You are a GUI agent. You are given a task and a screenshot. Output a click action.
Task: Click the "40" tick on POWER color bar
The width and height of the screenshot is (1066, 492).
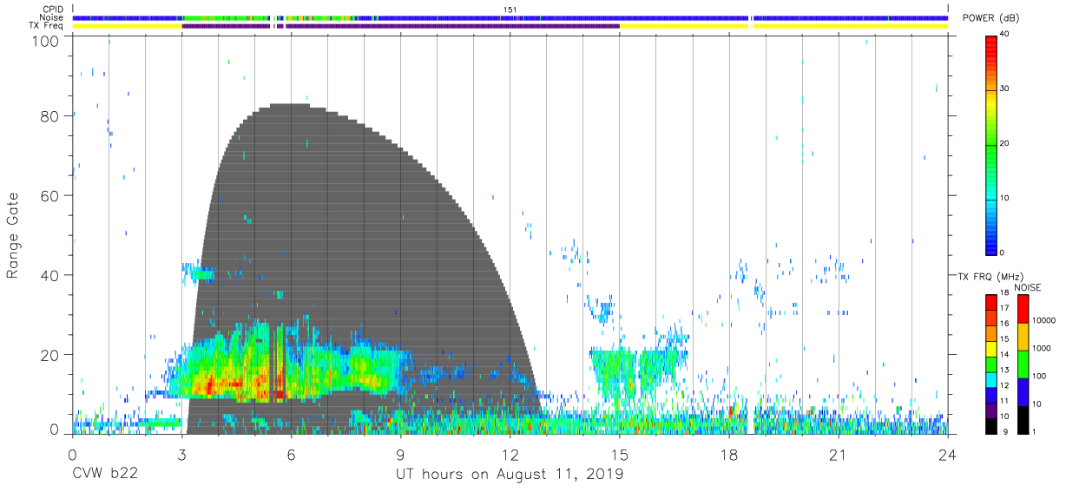click(x=1005, y=35)
